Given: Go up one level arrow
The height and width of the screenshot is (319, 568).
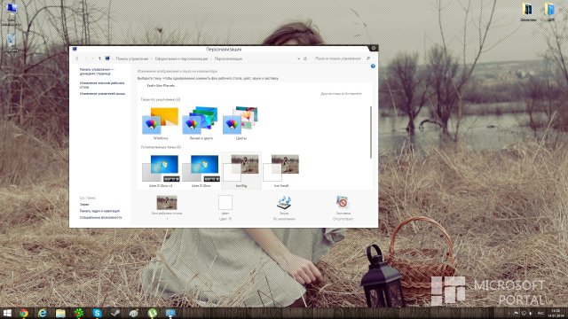Looking at the screenshot, I should [99, 58].
